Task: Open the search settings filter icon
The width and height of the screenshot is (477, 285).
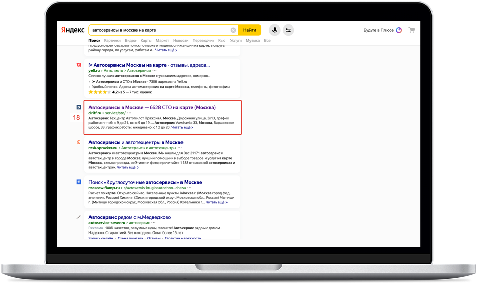Action: pos(288,30)
